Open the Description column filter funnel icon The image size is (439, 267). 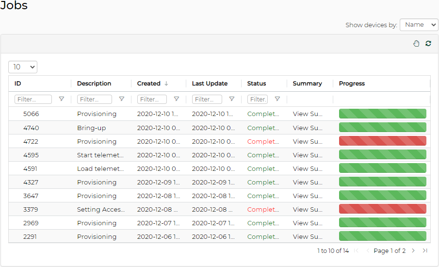click(x=122, y=99)
